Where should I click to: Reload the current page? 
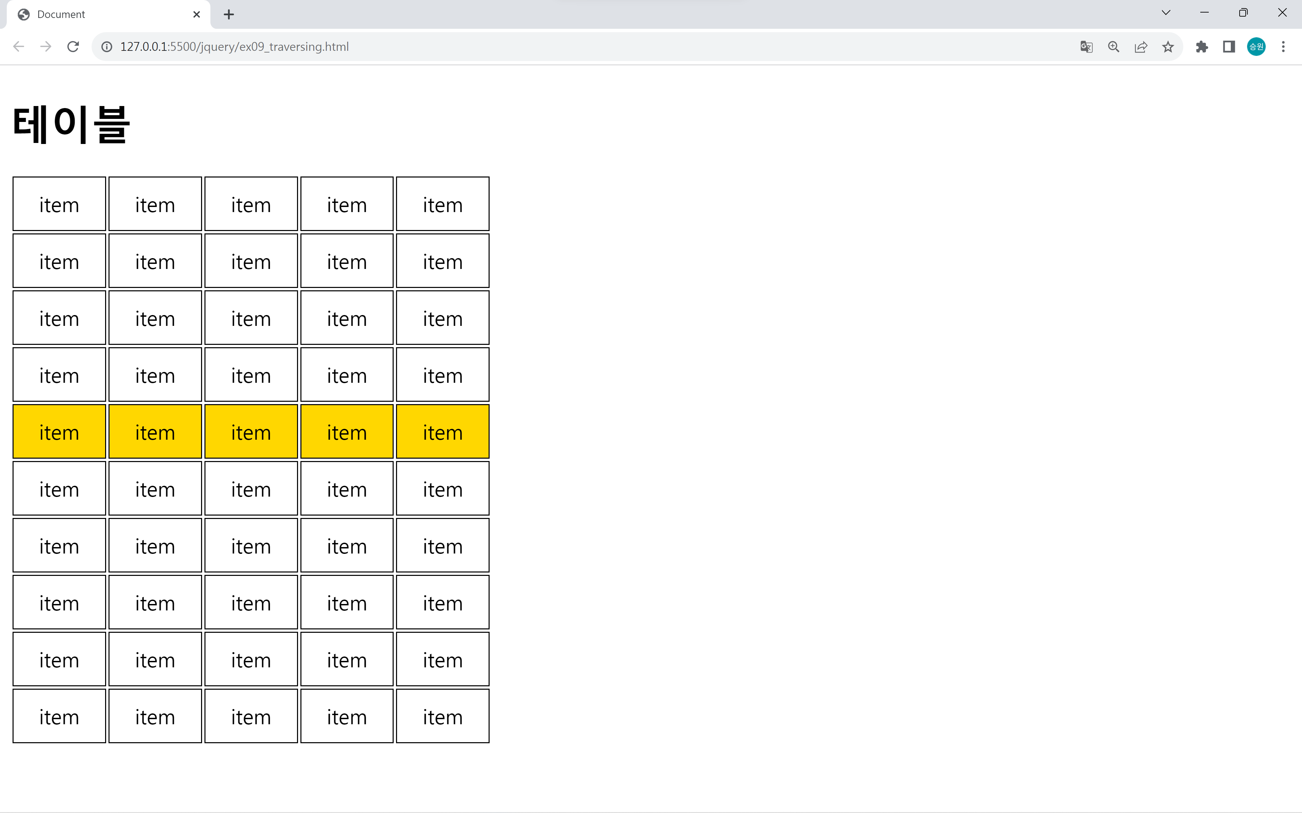click(73, 47)
